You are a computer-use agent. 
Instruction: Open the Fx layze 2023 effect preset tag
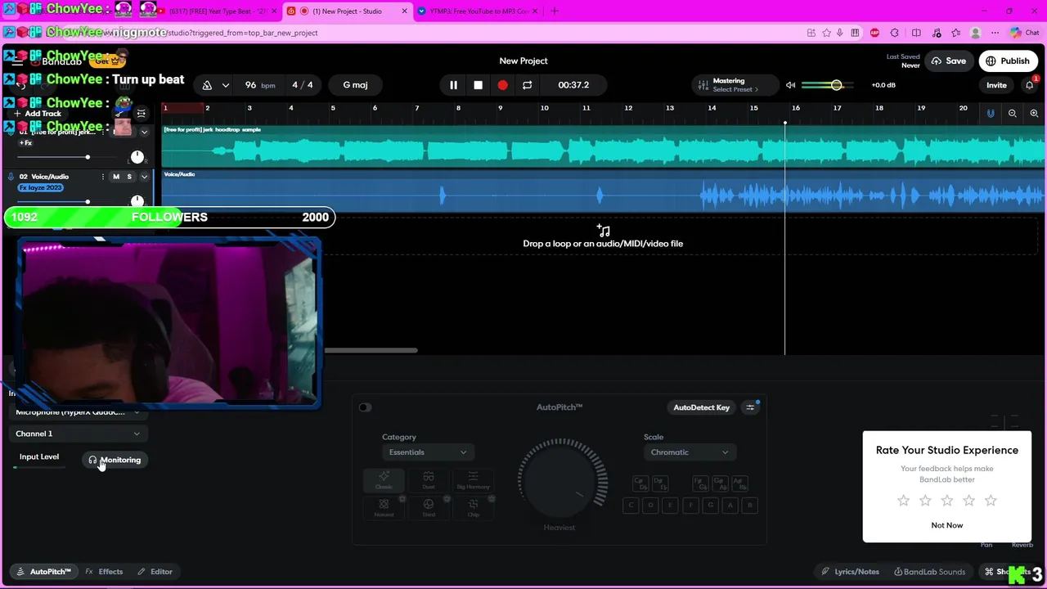(x=41, y=187)
